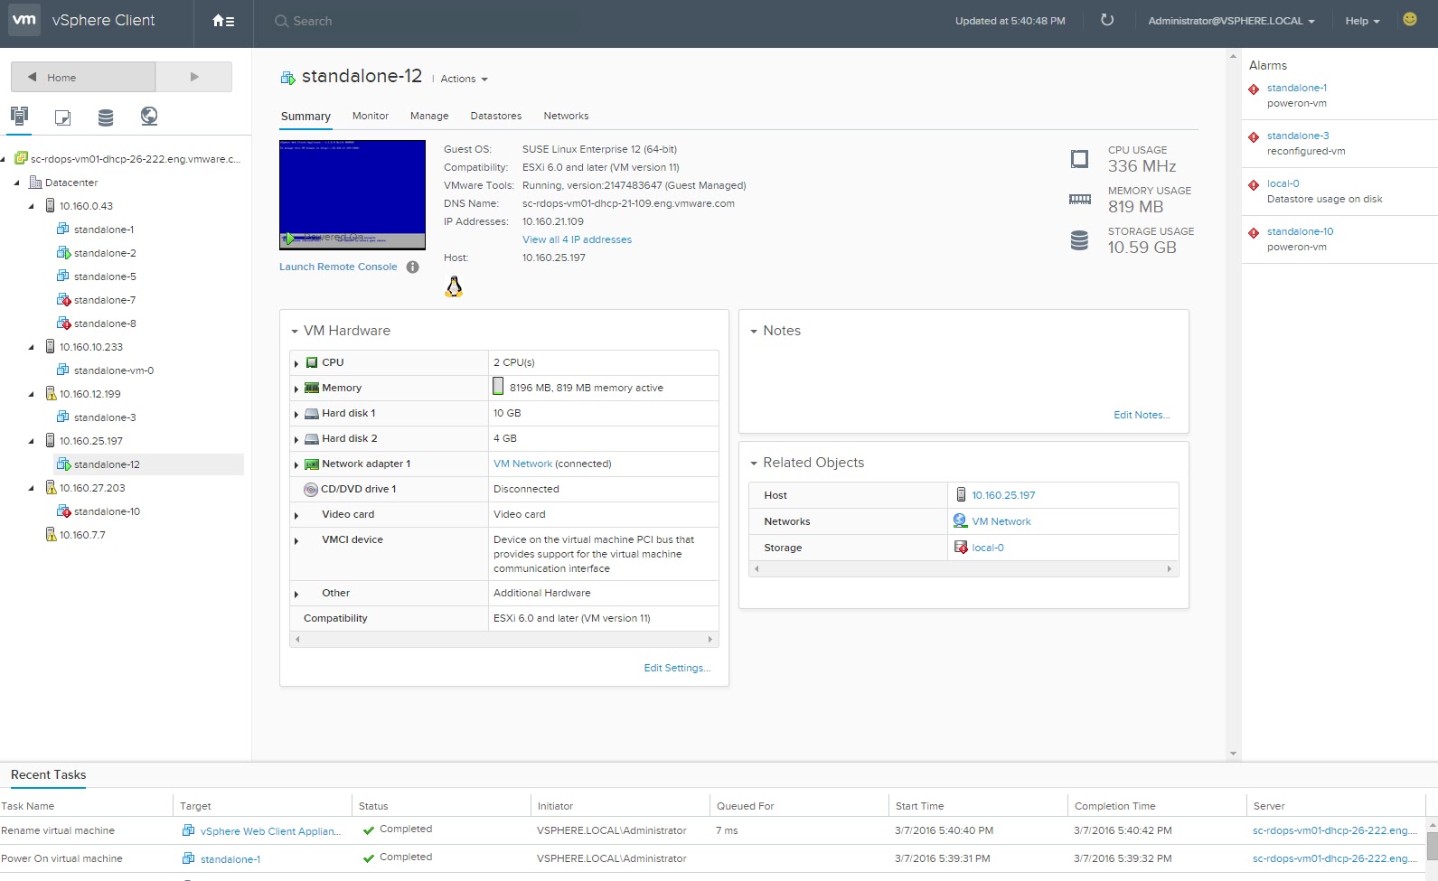Click the local-0 alarm alert icon
The image size is (1438, 881).
(x=1254, y=185)
